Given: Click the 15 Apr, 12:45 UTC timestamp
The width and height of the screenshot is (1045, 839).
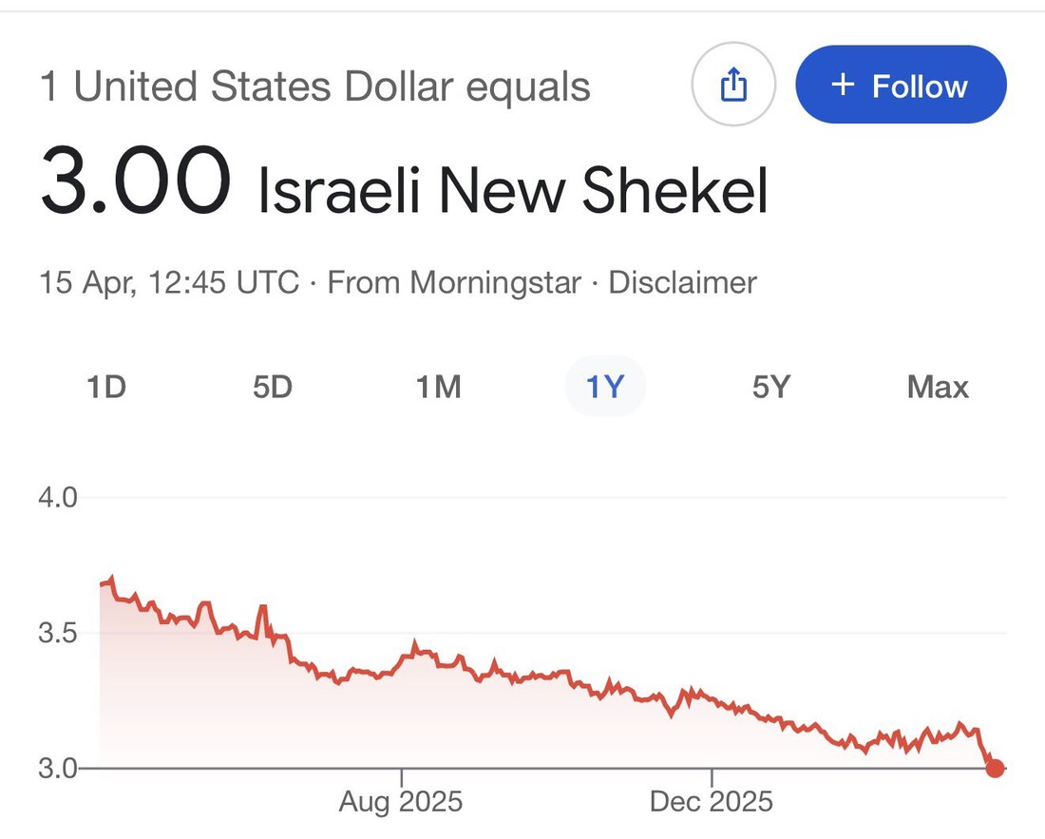Looking at the screenshot, I should (x=169, y=283).
